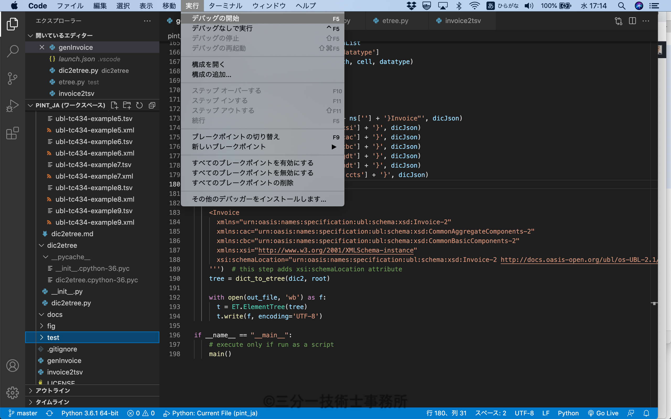The height and width of the screenshot is (419, 671).
Task: Click the indentation spaces: 2 indicator
Action: click(x=490, y=413)
